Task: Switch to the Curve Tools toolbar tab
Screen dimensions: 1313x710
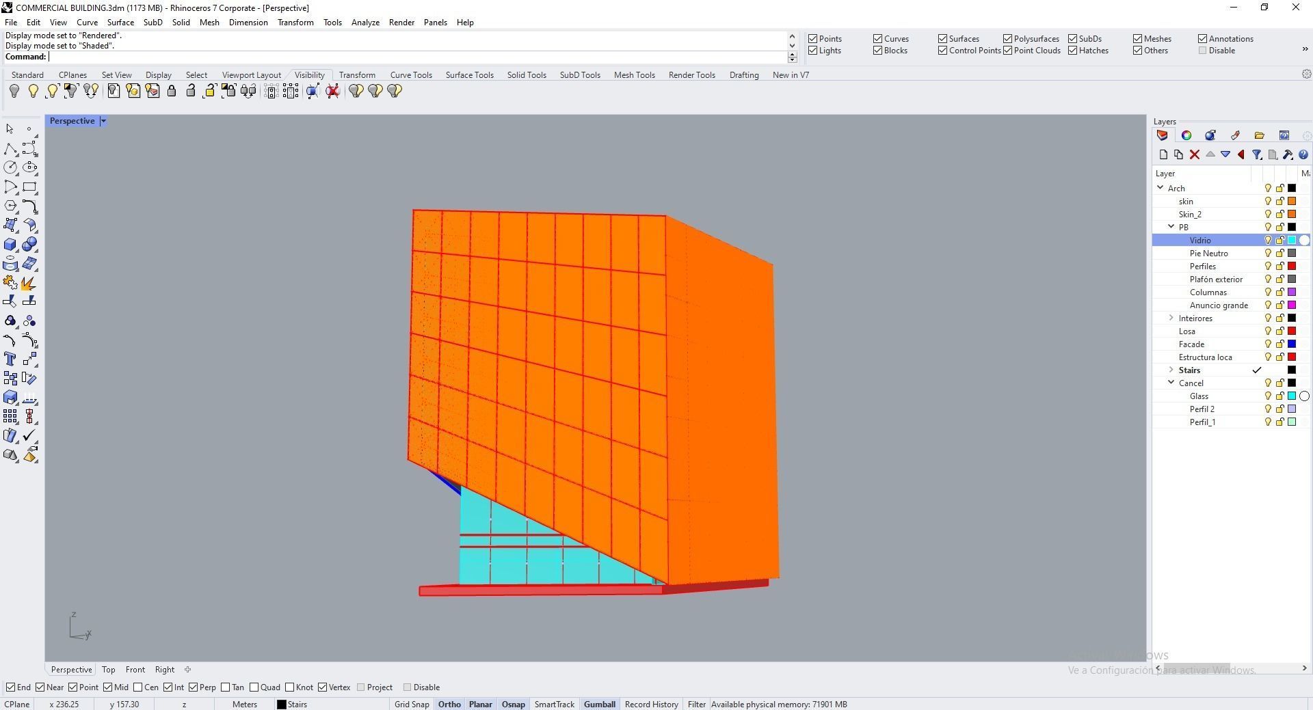Action: tap(411, 75)
